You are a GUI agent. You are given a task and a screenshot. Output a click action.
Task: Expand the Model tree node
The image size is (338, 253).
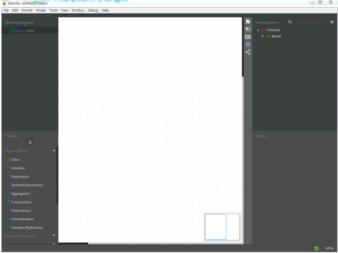point(262,36)
